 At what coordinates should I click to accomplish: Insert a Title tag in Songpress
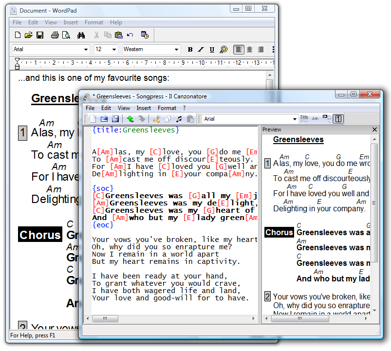point(304,119)
